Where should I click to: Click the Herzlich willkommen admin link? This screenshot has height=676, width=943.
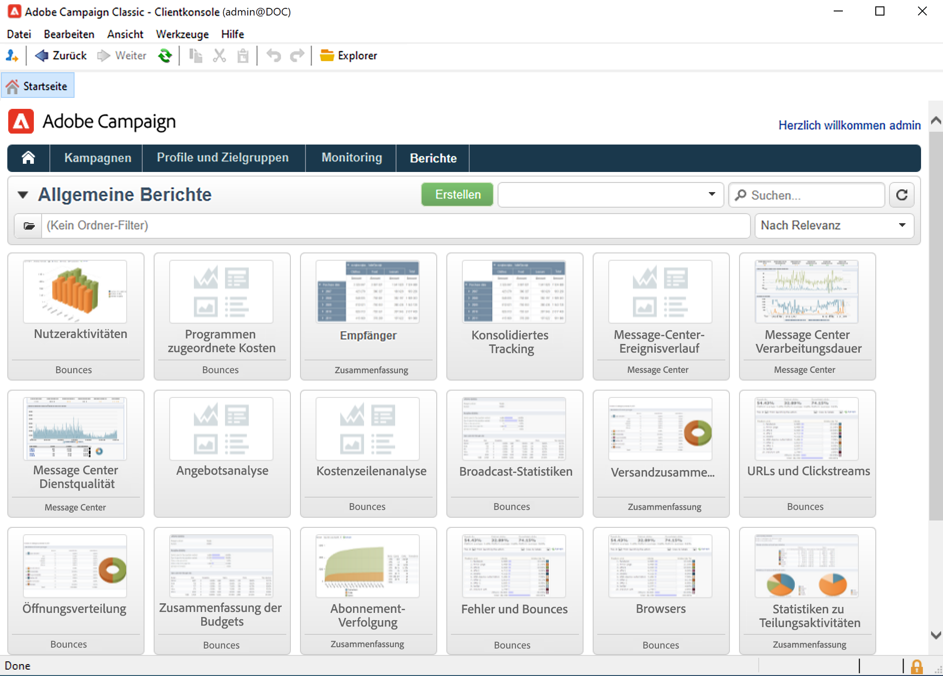[849, 125]
